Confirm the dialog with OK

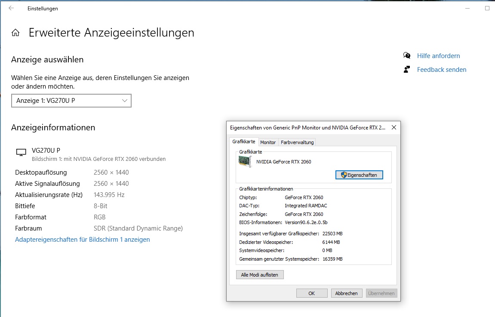(x=312, y=293)
